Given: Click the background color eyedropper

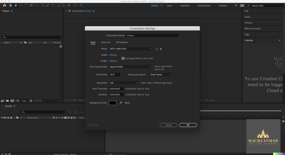Looking at the screenshot, I should (121, 103).
